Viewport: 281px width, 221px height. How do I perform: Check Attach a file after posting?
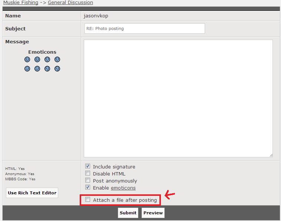88,200
